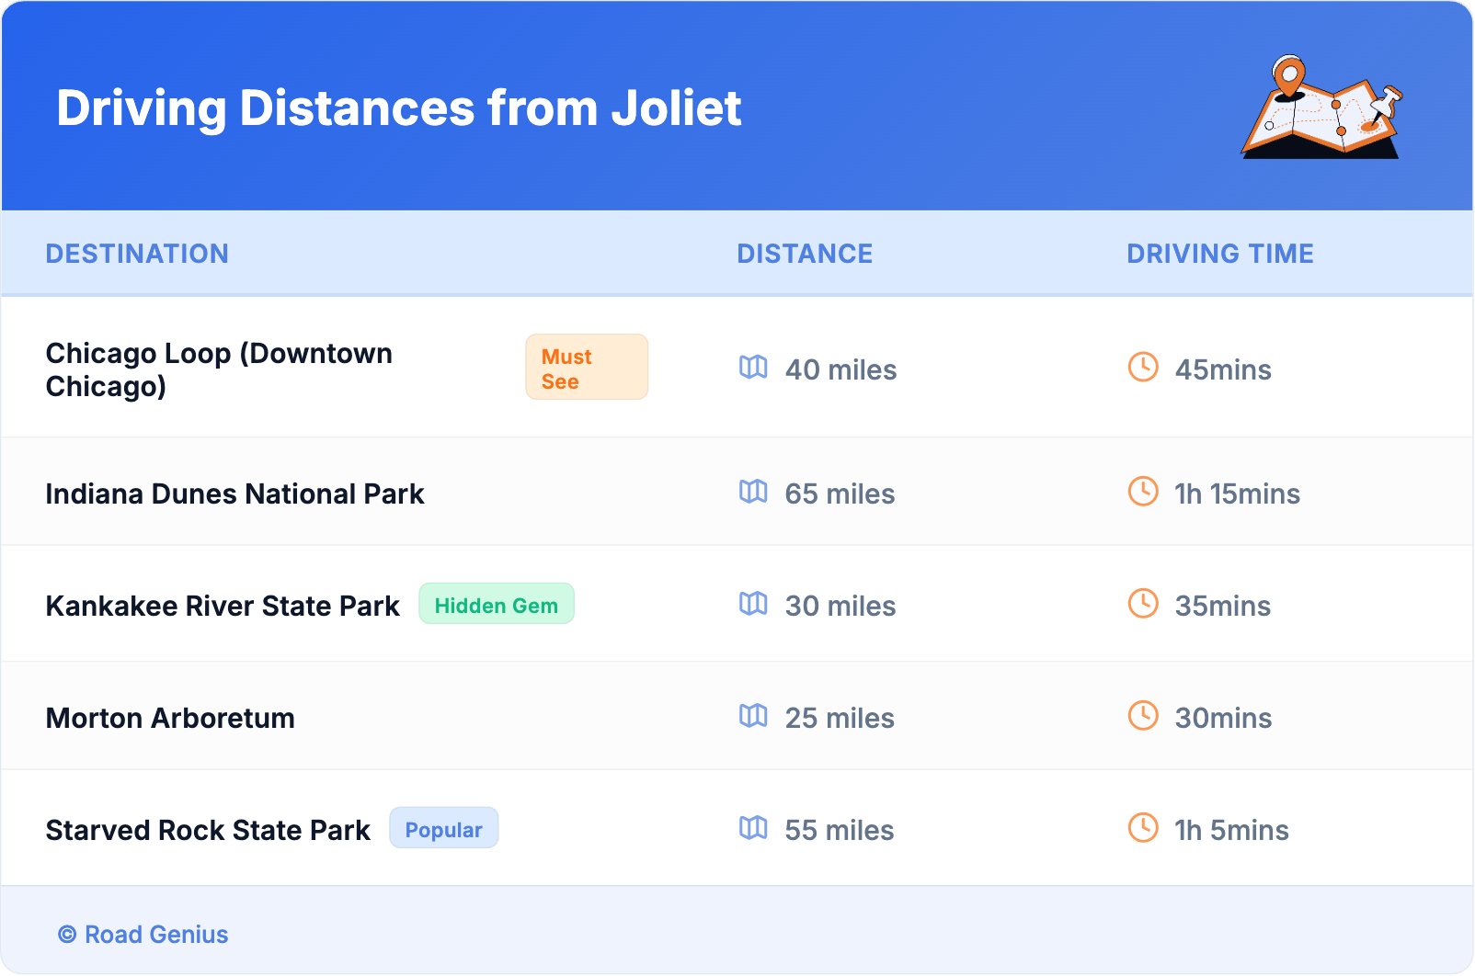Click the clock icon beside 1h 15mins
1475x976 pixels.
1143,492
